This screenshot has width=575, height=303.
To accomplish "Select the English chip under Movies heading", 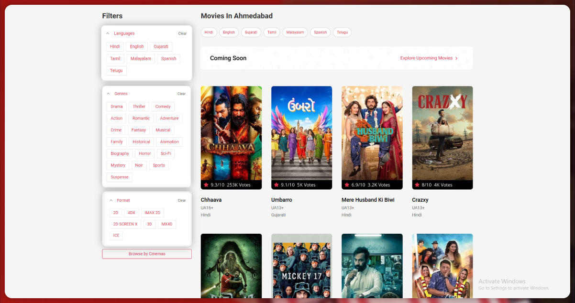I will pos(229,32).
